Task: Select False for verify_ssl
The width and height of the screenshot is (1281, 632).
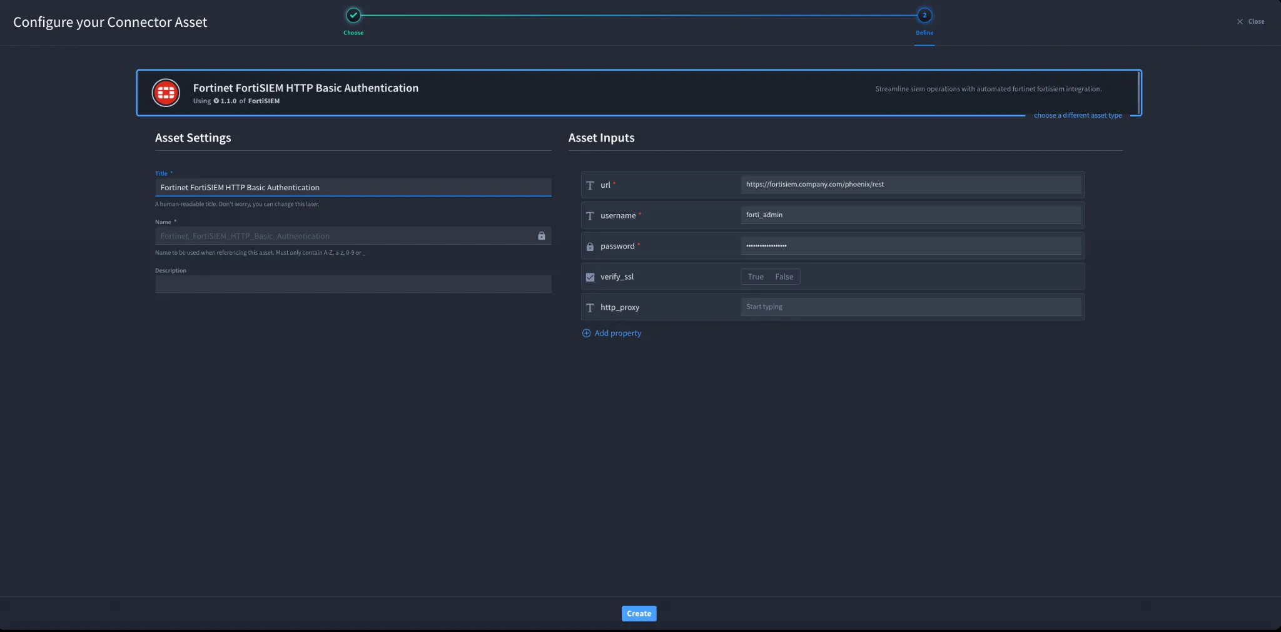Action: pyautogui.click(x=784, y=277)
